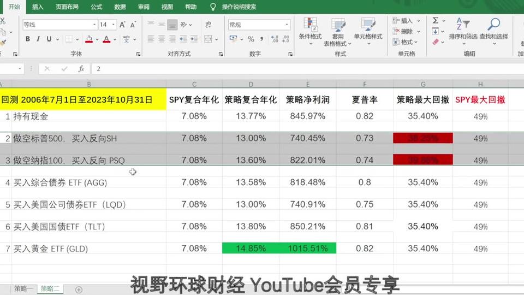This screenshot has width=524, height=295.
Task: Apply percent style
Action: coord(251,39)
